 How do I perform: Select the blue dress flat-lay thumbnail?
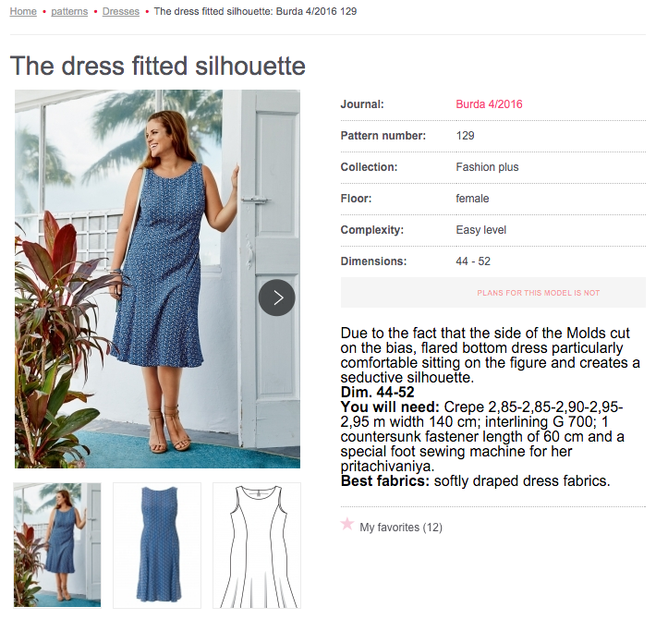click(x=157, y=544)
